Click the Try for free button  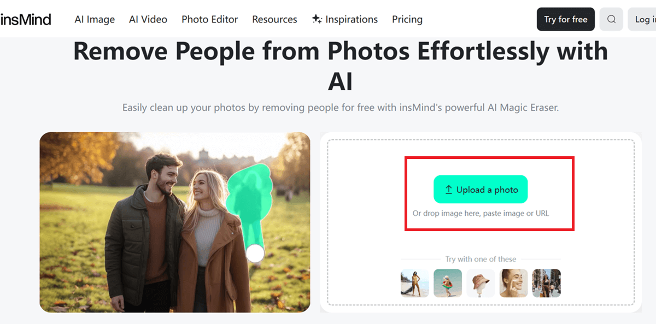tap(565, 19)
